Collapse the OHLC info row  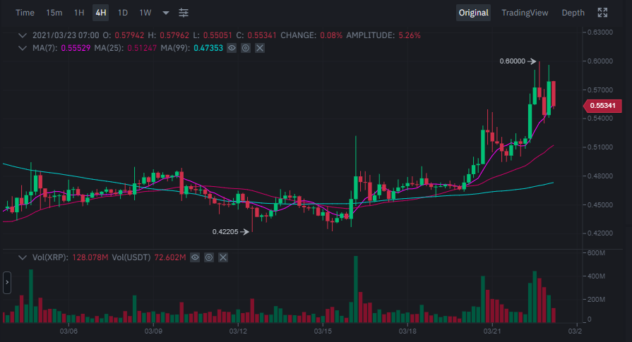pos(23,35)
